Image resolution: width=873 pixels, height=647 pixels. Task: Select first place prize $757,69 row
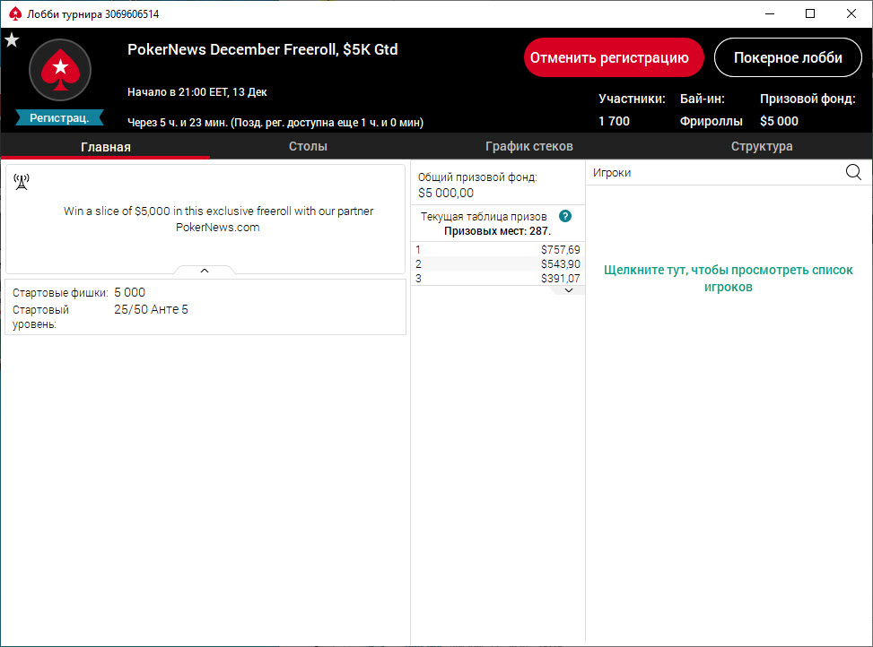coord(498,250)
